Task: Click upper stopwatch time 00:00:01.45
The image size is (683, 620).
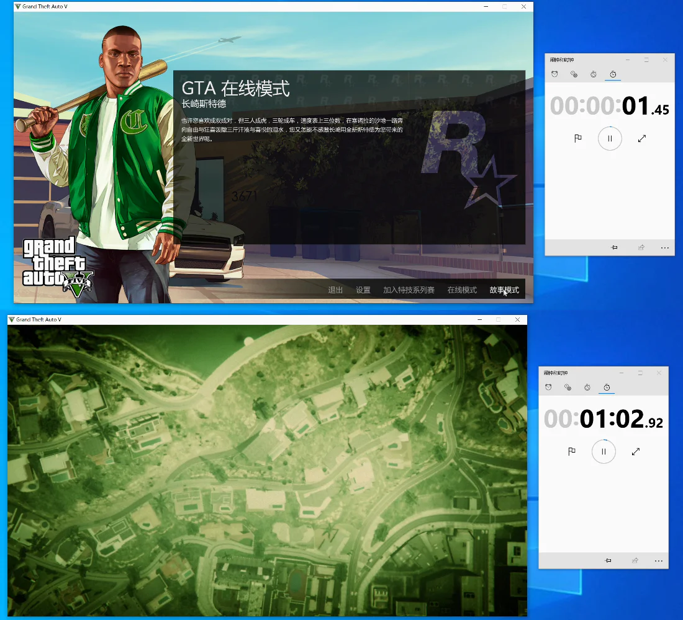Action: point(609,106)
